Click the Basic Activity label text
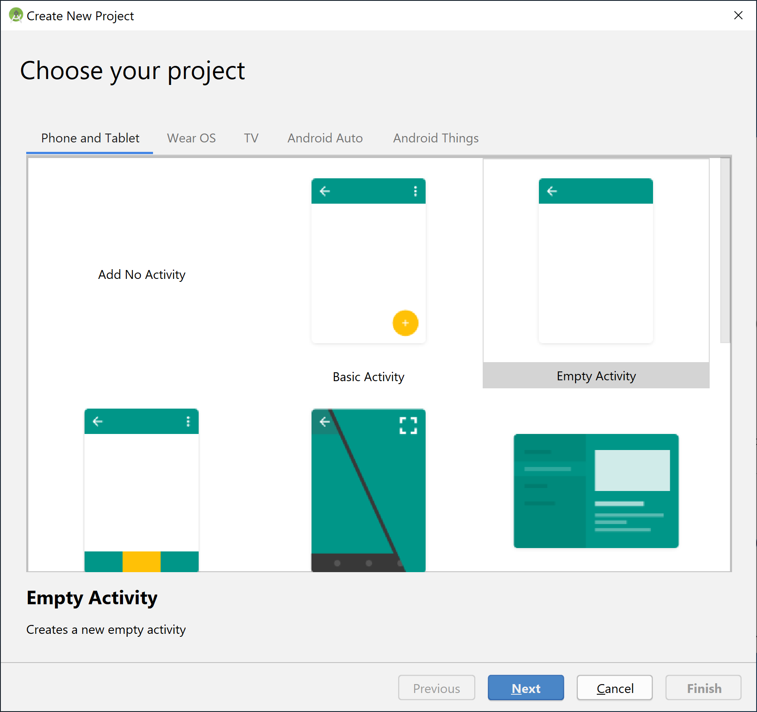 (x=369, y=377)
